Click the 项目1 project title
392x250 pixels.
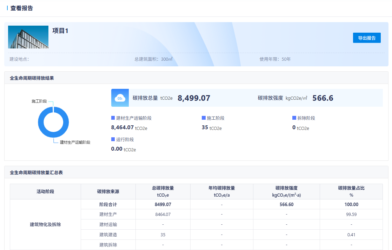point(60,31)
